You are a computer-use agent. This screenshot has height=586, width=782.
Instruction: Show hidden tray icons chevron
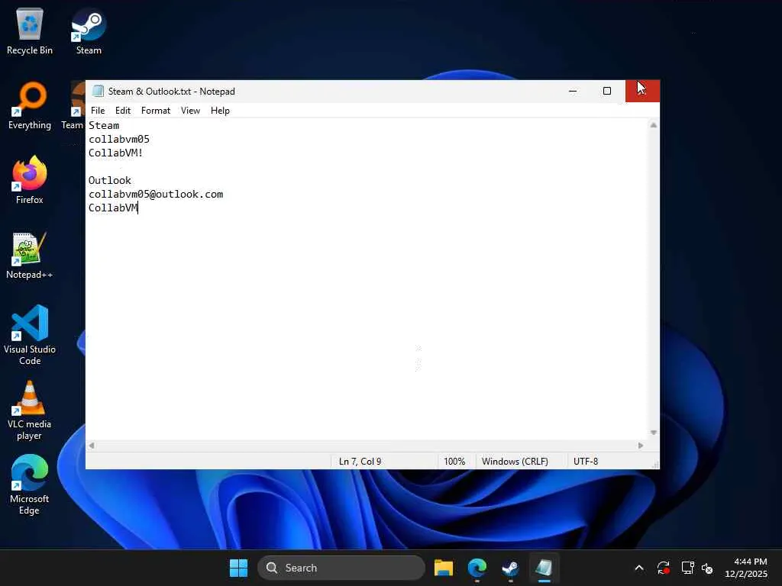[x=639, y=568]
